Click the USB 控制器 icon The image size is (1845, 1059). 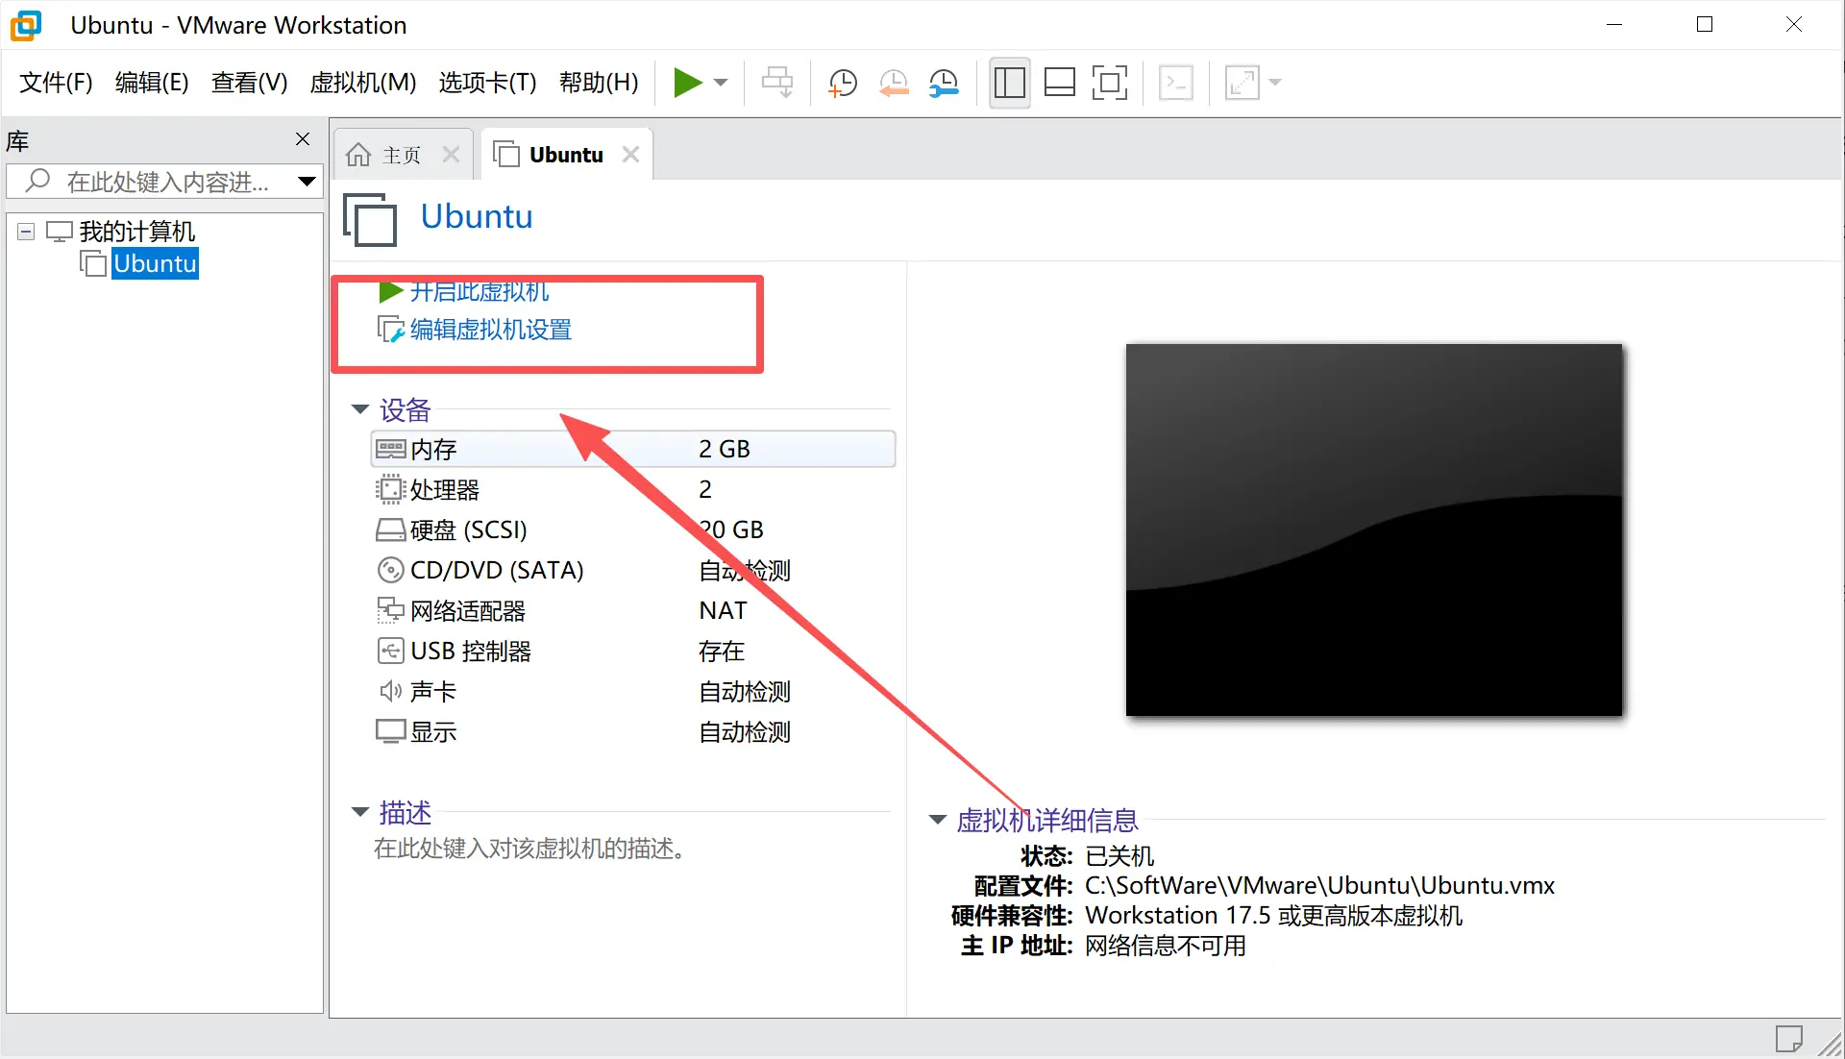click(x=390, y=651)
